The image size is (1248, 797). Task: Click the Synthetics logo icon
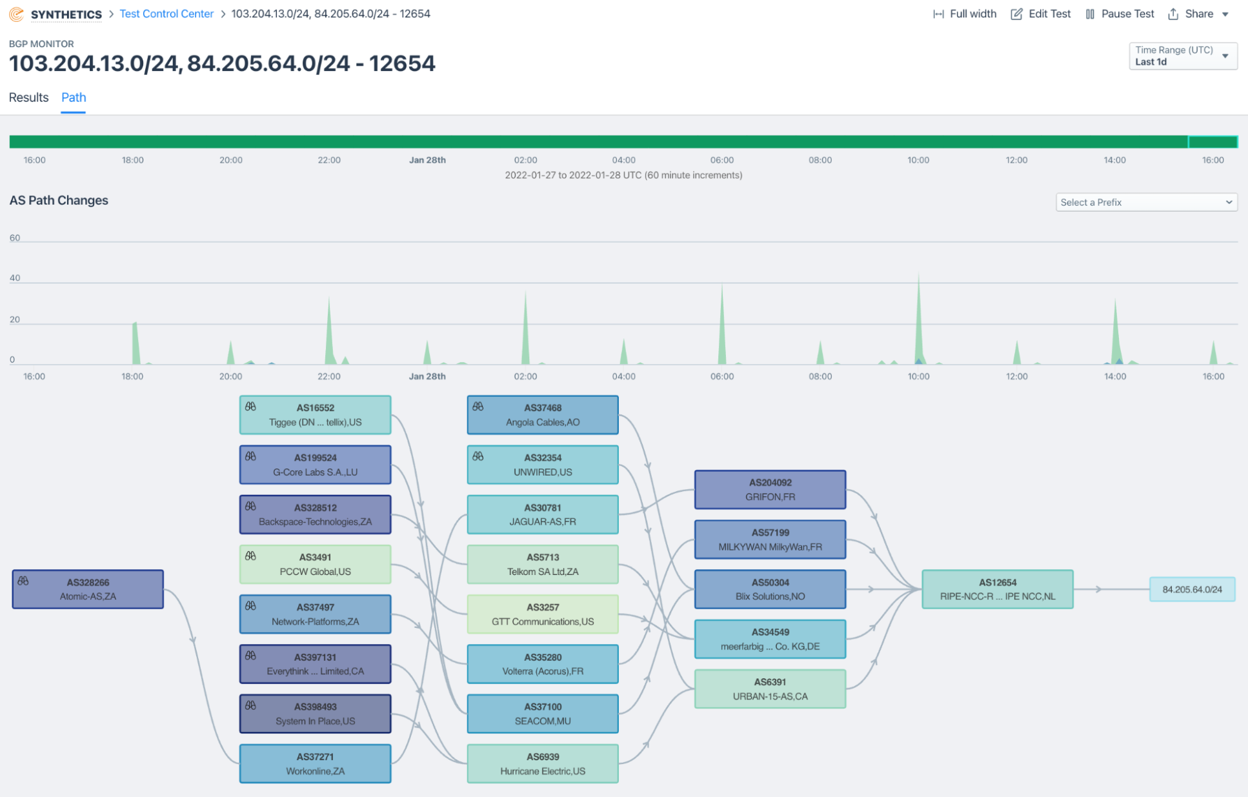click(16, 14)
